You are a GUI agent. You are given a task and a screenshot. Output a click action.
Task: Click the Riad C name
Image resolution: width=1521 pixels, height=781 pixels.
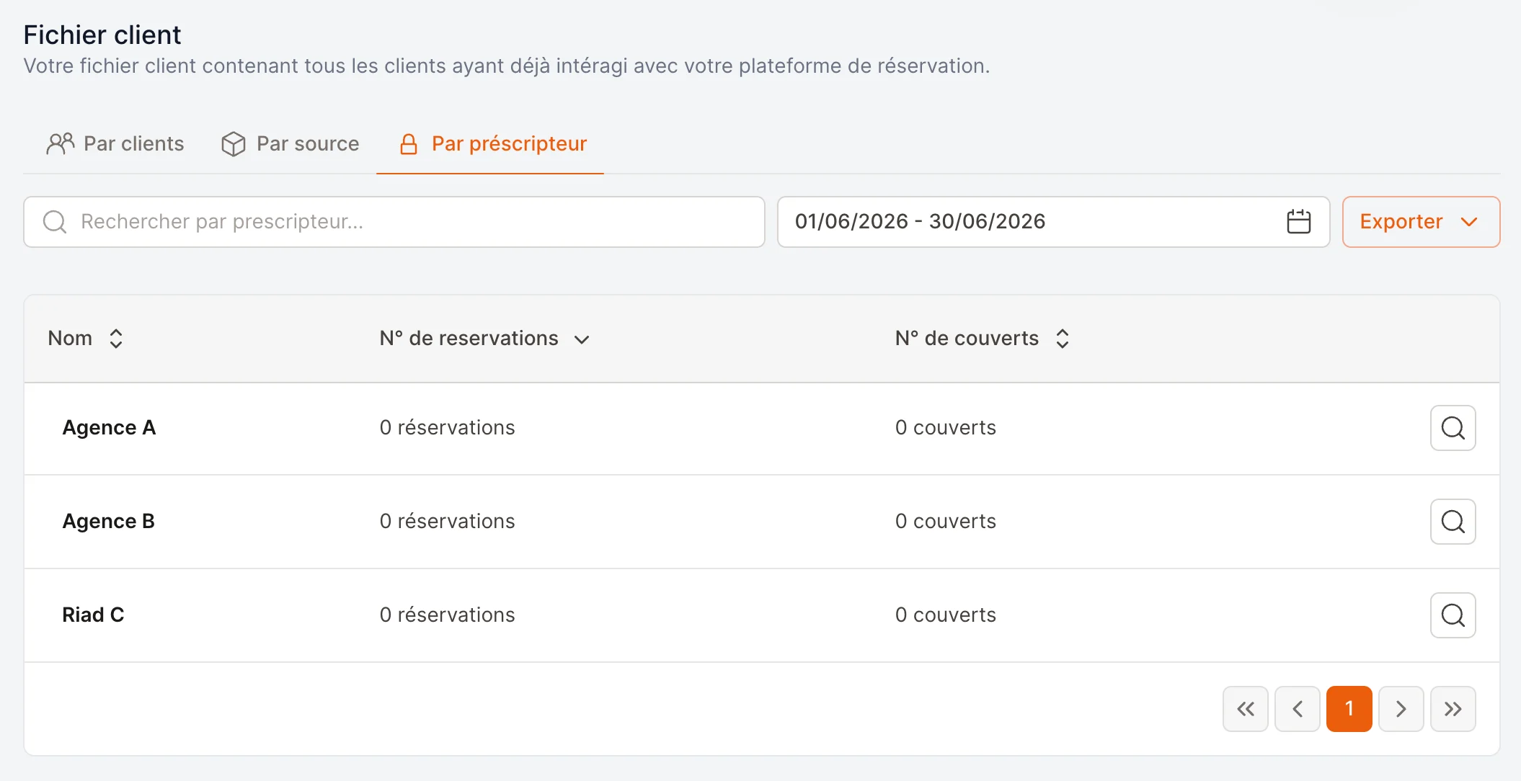point(93,615)
